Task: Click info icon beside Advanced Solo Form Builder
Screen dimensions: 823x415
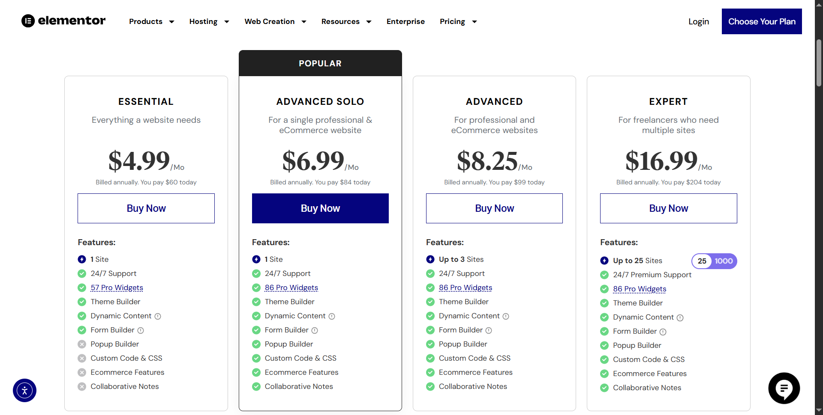Action: coord(315,331)
